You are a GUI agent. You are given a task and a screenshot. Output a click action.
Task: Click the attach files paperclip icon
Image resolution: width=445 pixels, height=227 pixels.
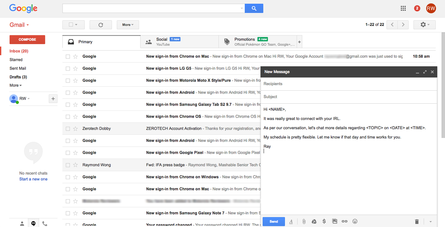point(303,221)
